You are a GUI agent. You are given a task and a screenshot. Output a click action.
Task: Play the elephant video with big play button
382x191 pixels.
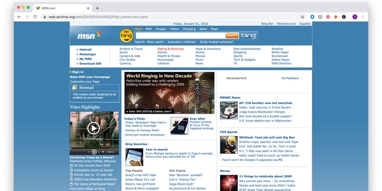(x=94, y=128)
